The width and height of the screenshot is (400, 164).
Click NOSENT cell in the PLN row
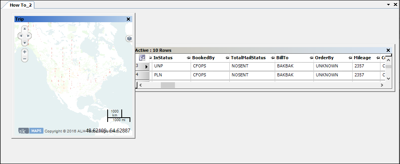tap(252, 75)
